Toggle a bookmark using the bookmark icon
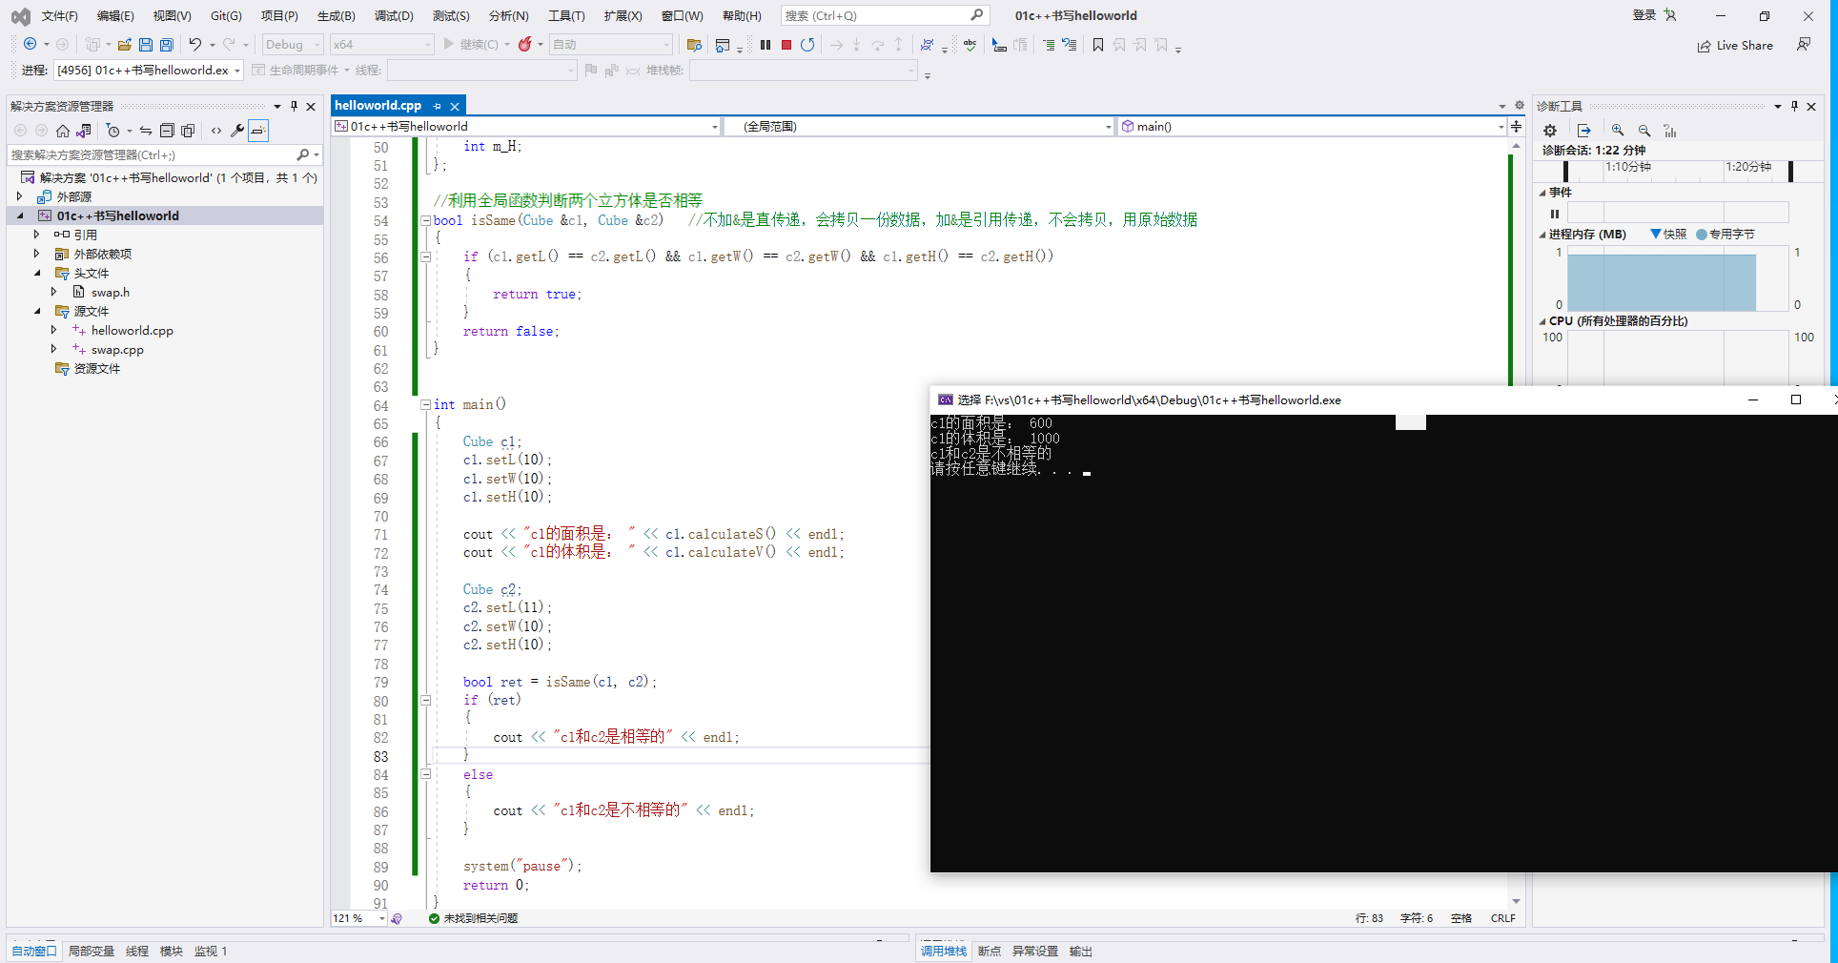This screenshot has width=1838, height=963. click(1098, 45)
